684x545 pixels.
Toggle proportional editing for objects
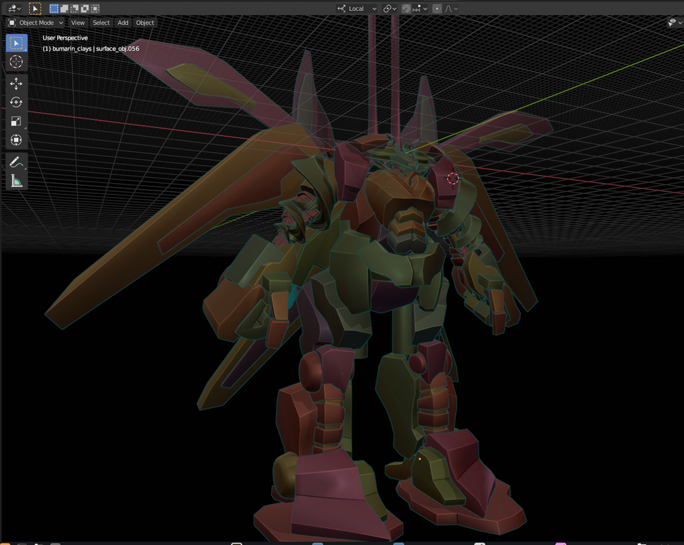(x=437, y=9)
